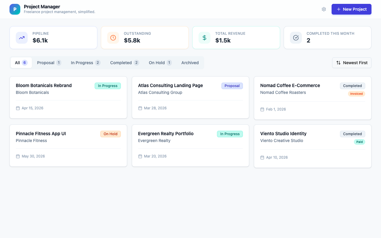Viewport: 381px width, 238px height.
Task: Click the plus icon in New Project button
Action: pyautogui.click(x=339, y=9)
